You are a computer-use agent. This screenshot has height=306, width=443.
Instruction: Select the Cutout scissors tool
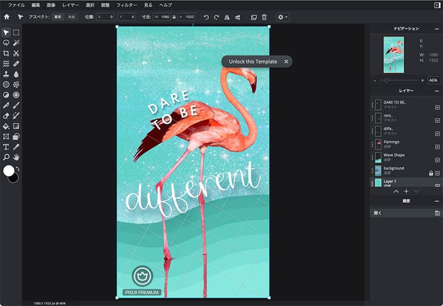(17, 53)
